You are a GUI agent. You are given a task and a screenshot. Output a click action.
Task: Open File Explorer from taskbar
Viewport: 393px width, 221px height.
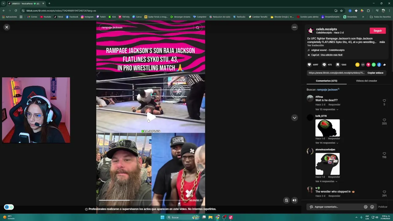pos(211,217)
